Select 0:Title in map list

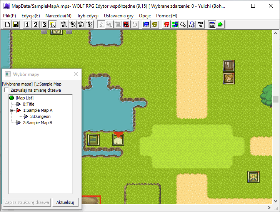[28, 104]
